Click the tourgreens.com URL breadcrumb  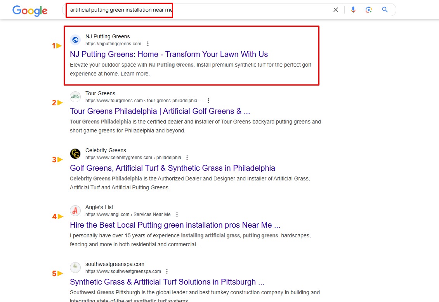[x=144, y=101]
